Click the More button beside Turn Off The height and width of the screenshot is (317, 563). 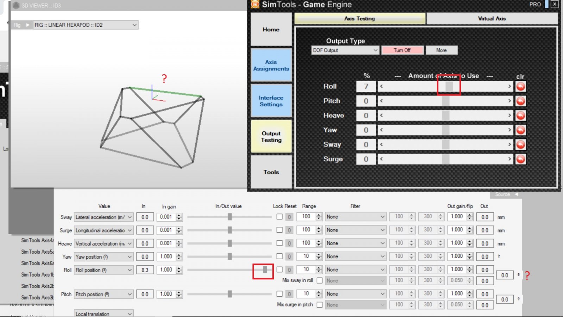point(441,50)
